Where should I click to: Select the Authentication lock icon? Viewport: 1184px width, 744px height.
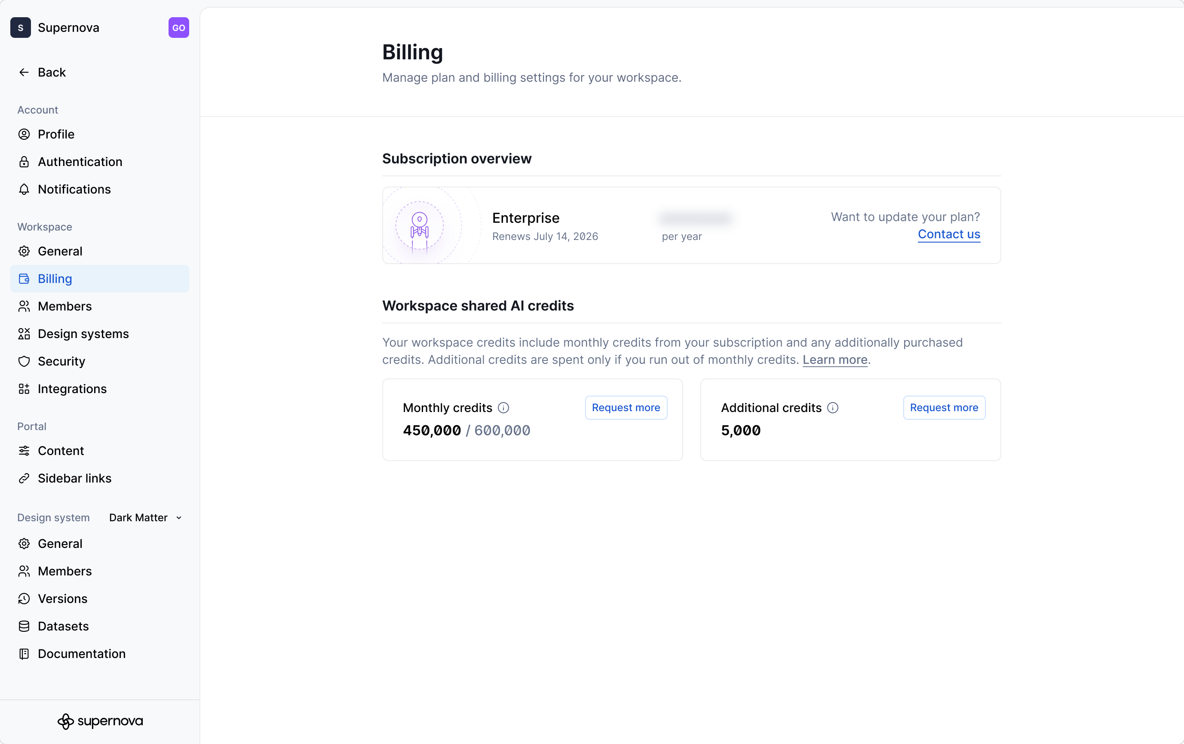click(24, 162)
